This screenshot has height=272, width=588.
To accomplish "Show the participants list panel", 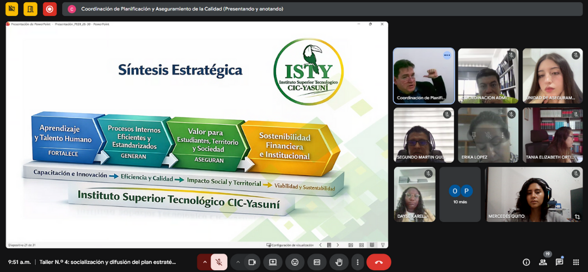I will tap(543, 262).
